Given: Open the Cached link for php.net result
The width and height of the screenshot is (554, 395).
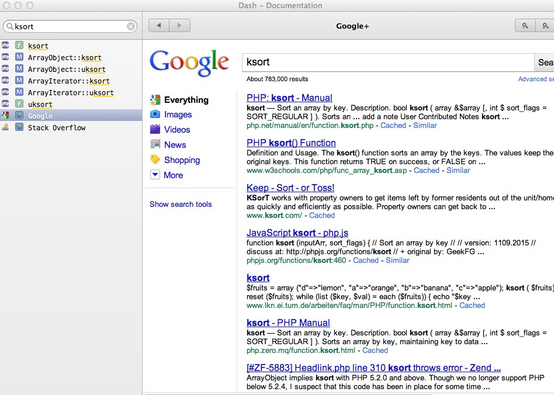Looking at the screenshot, I should (x=393, y=126).
